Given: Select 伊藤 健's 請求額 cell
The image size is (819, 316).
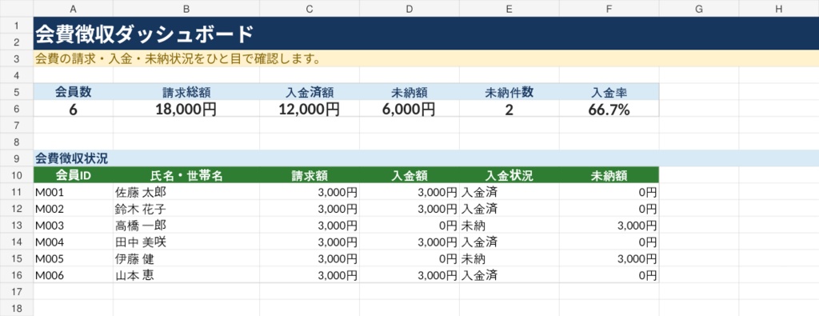Looking at the screenshot, I should pos(310,258).
